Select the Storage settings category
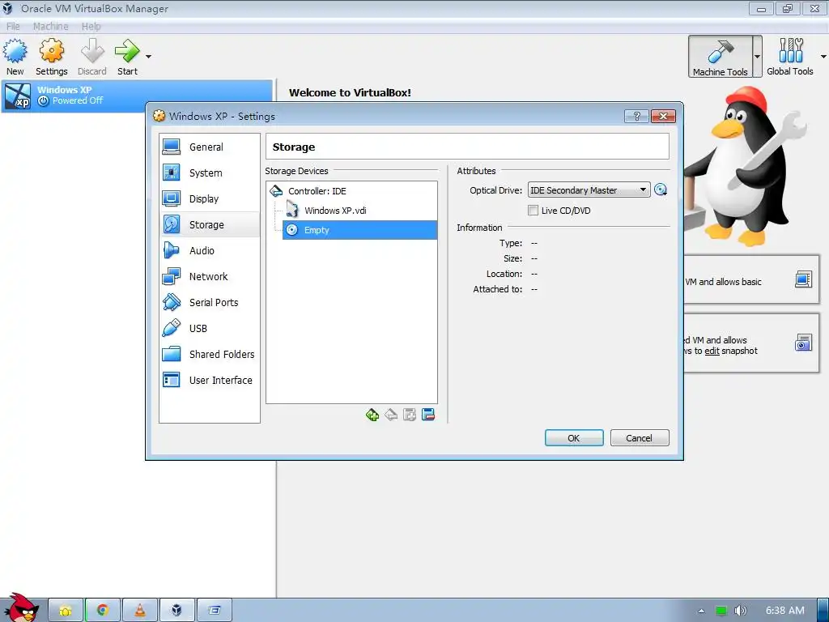Image resolution: width=829 pixels, height=622 pixels. (x=210, y=225)
